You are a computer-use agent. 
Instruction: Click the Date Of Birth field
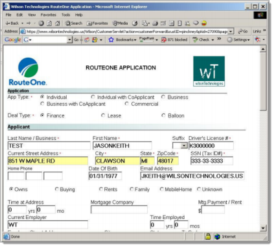click(105, 176)
